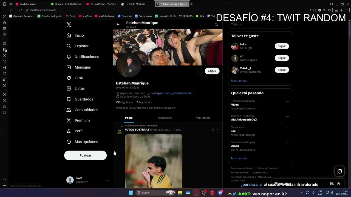This screenshot has width=351, height=197.
Task: Select the Posts tab
Action: 129,118
